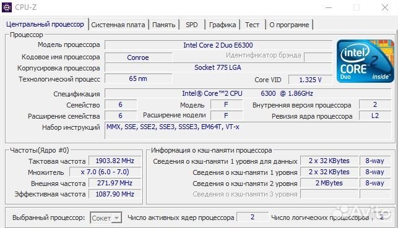Click the Conroe code name value
Image resolution: width=398 pixels, height=228 pixels.
(138, 57)
